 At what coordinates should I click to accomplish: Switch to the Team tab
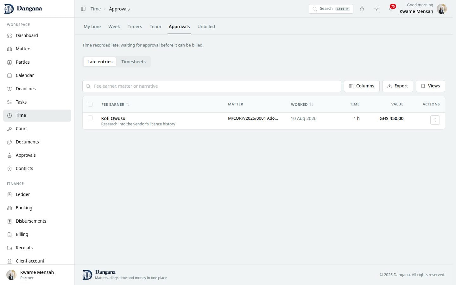click(155, 27)
